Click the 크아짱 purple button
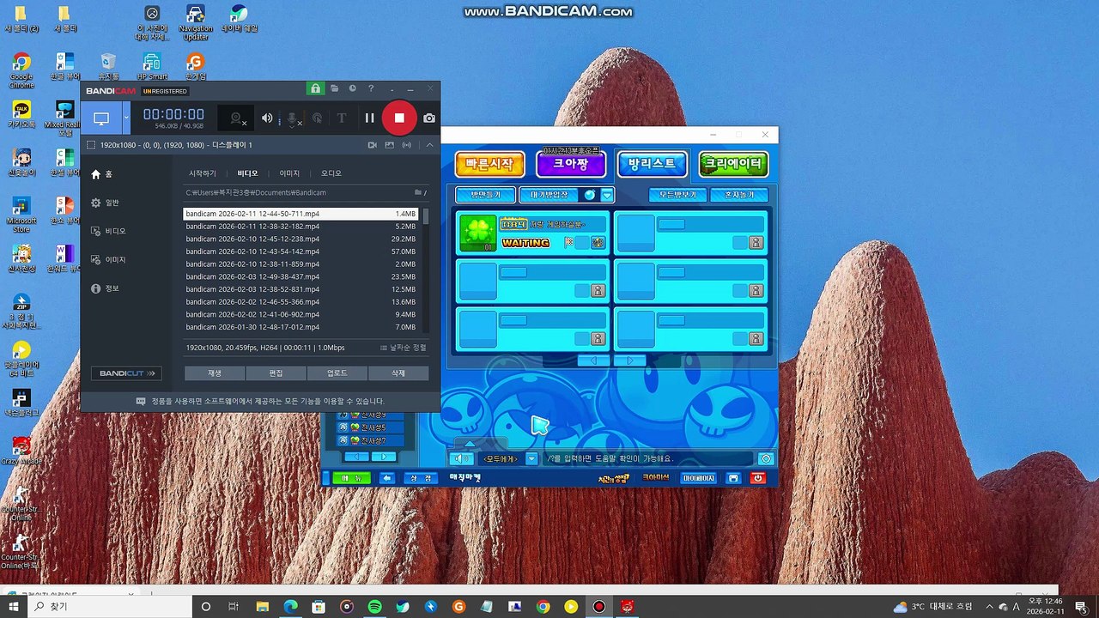Viewport: 1099px width, 618px height. click(571, 164)
